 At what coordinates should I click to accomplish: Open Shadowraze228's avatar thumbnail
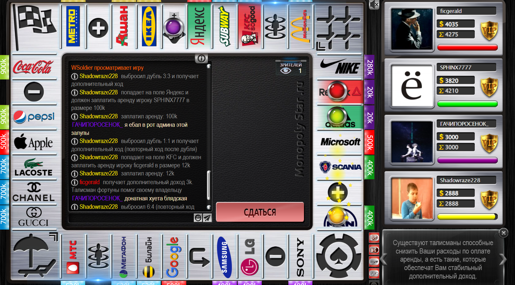[x=411, y=198]
